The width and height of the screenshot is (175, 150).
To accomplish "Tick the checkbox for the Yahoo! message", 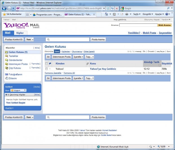I will [x=46, y=69].
